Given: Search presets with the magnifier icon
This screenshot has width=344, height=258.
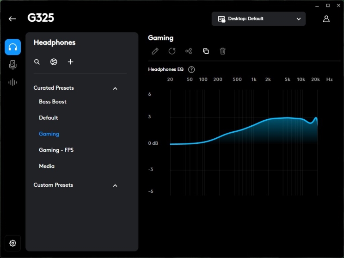Looking at the screenshot, I should click(x=37, y=62).
